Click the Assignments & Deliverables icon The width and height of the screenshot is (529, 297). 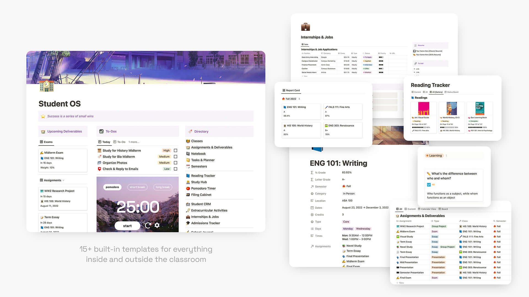tap(188, 147)
